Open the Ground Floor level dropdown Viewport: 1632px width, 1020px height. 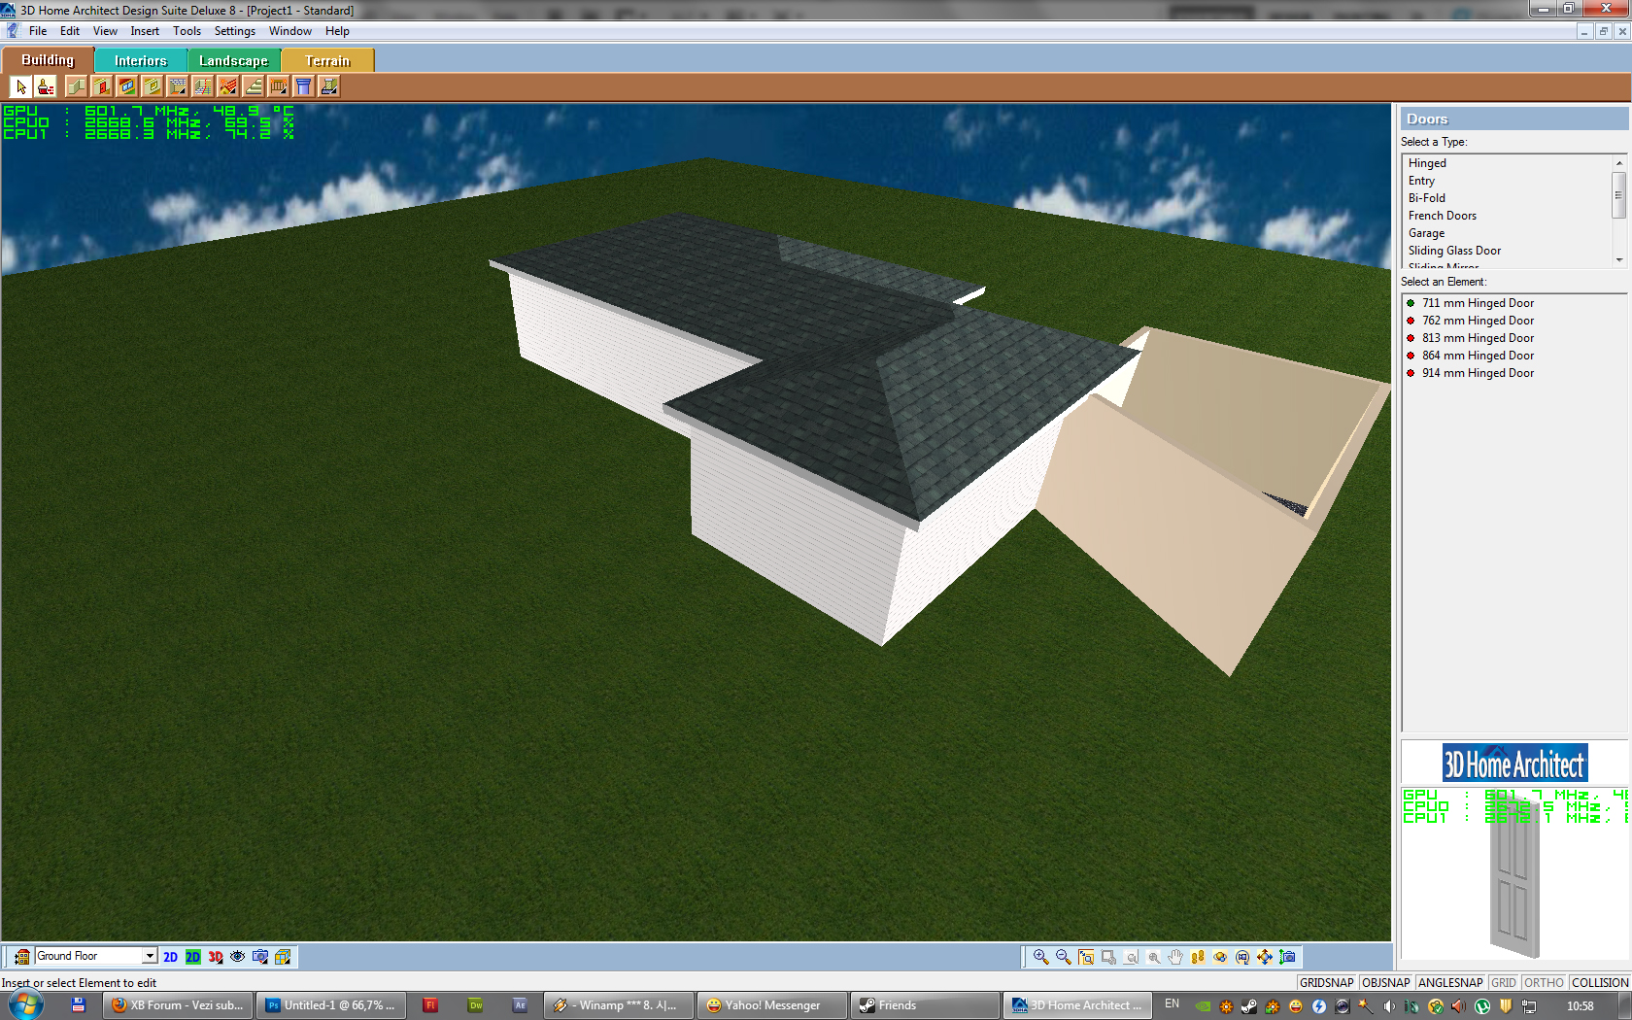pyautogui.click(x=150, y=956)
